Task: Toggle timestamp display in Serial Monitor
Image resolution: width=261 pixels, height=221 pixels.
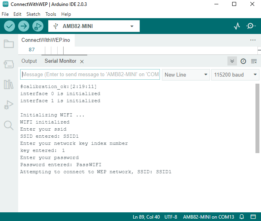Action: [243, 61]
